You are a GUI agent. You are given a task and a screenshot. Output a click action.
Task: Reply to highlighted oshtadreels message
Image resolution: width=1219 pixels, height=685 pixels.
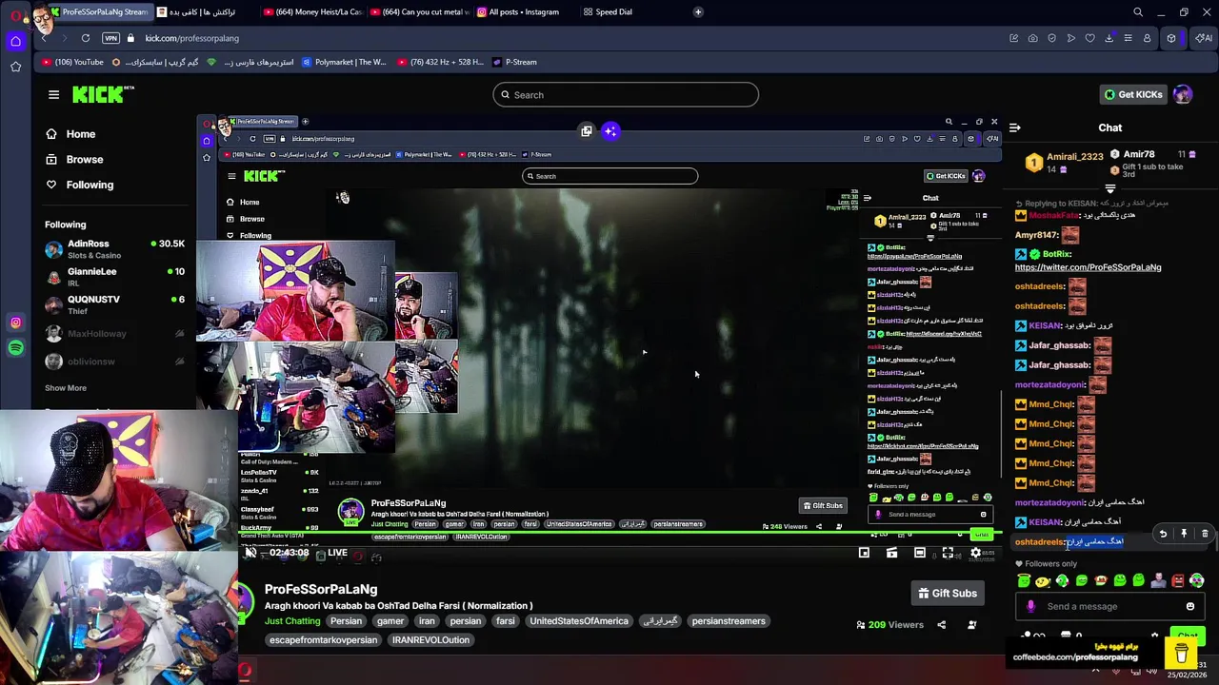[1163, 534]
